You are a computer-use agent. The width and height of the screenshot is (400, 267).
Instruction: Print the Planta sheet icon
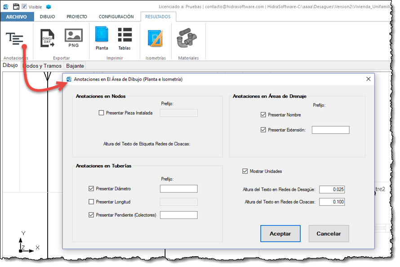click(x=102, y=38)
